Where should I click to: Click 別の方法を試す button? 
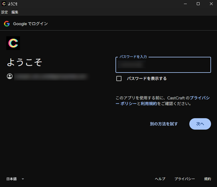pos(164,124)
